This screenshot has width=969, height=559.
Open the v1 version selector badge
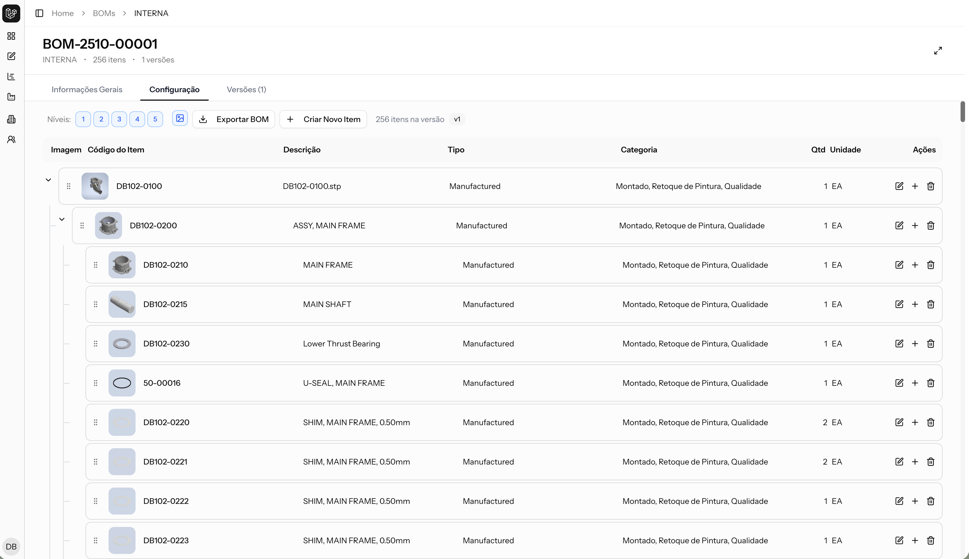coord(457,120)
